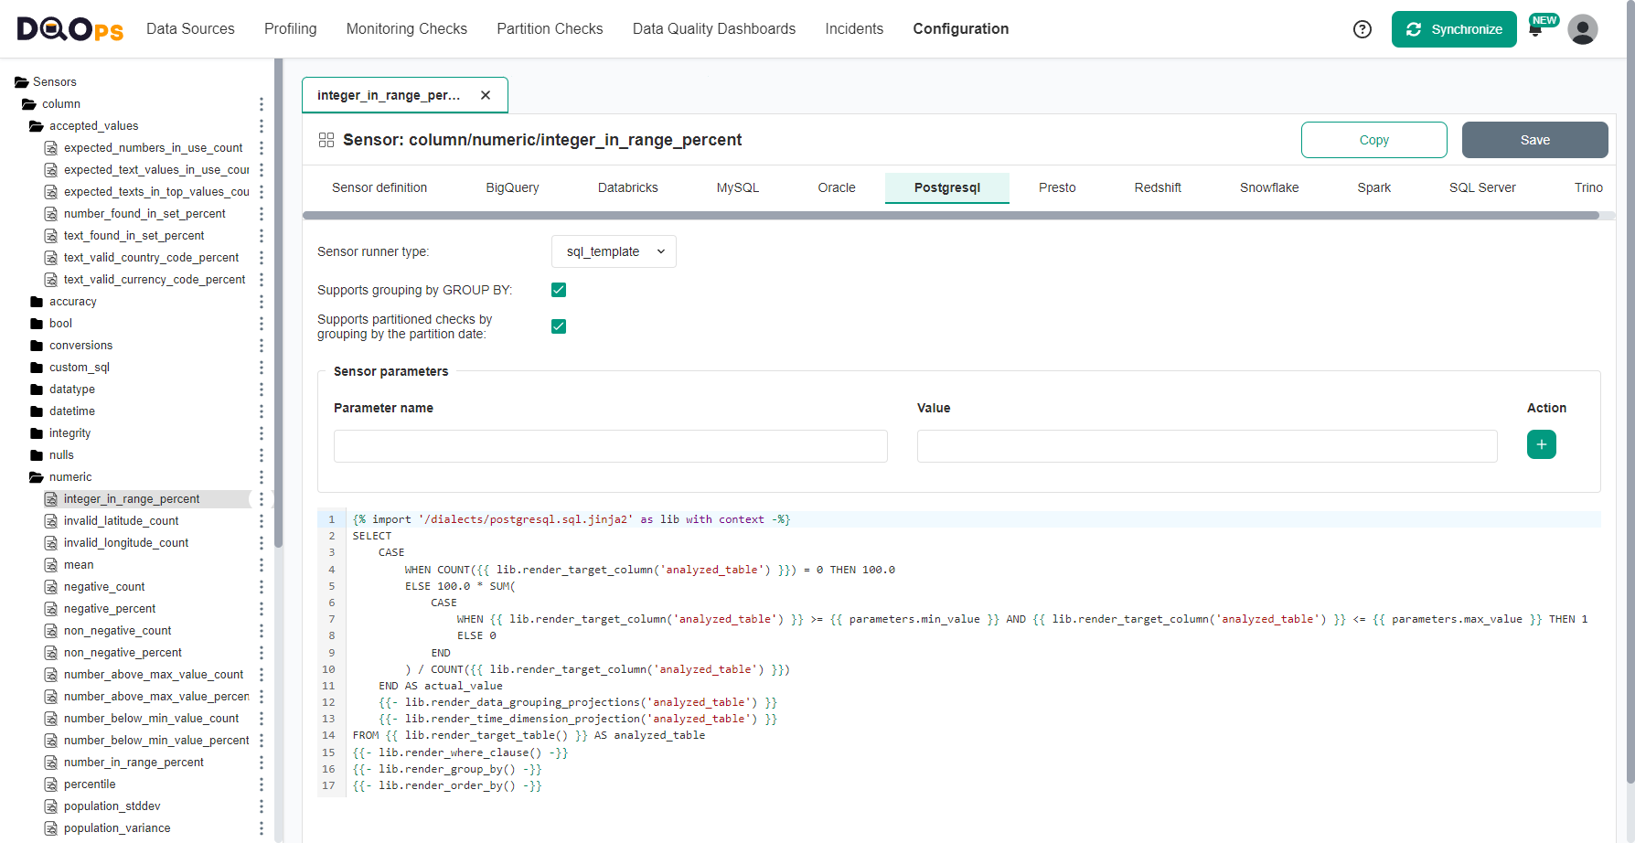Open three-dot menu for integer_in_range_percent
This screenshot has height=843, width=1635.
point(262,499)
